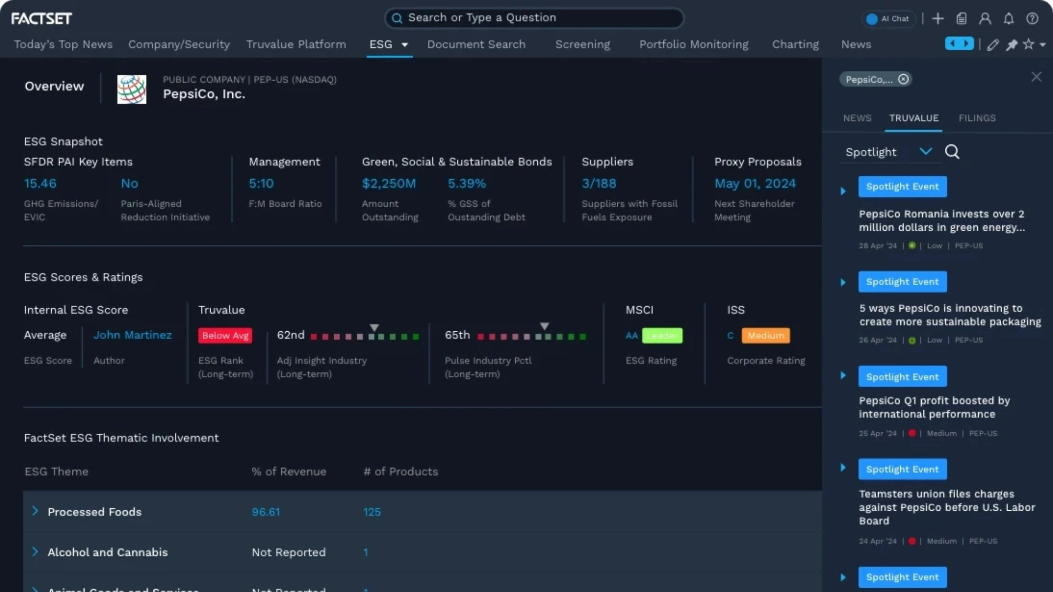Toggle the blue left-right arrows control
Screen dimensions: 1053x592
(x=959, y=44)
